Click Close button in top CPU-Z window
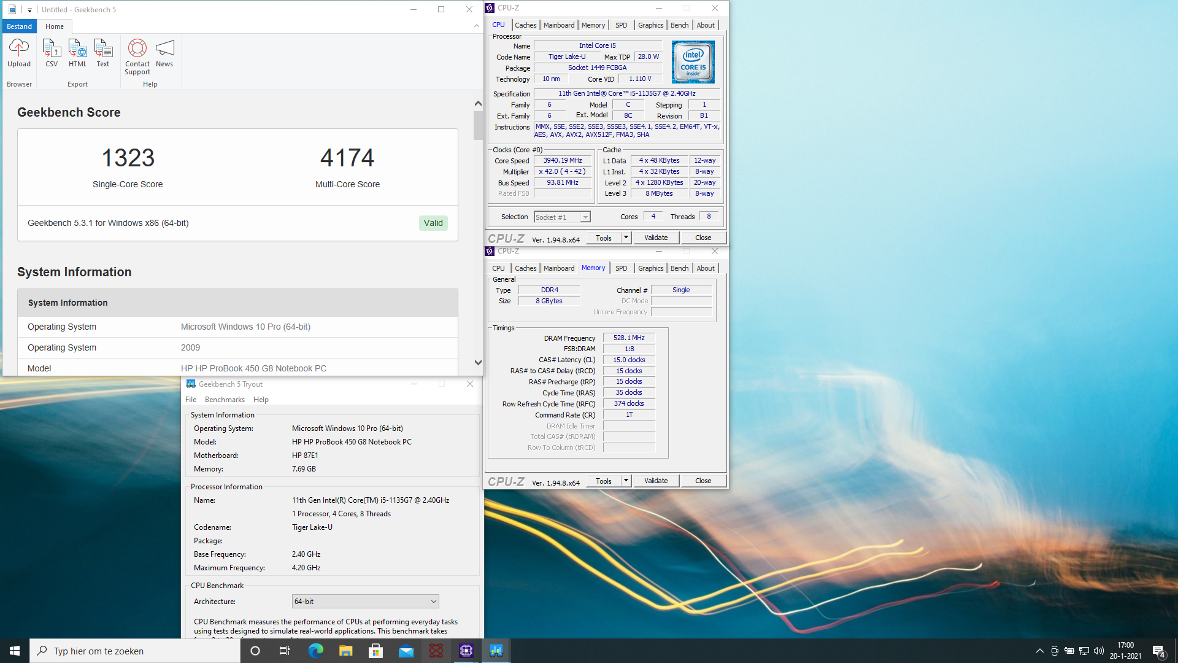This screenshot has width=1178, height=663. pos(703,238)
